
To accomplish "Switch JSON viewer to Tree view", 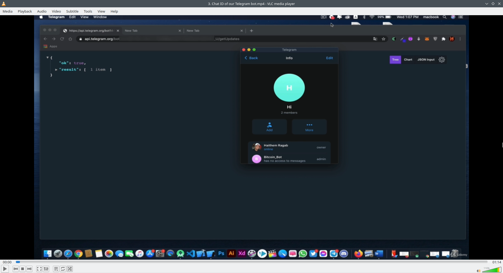I will [x=395, y=60].
